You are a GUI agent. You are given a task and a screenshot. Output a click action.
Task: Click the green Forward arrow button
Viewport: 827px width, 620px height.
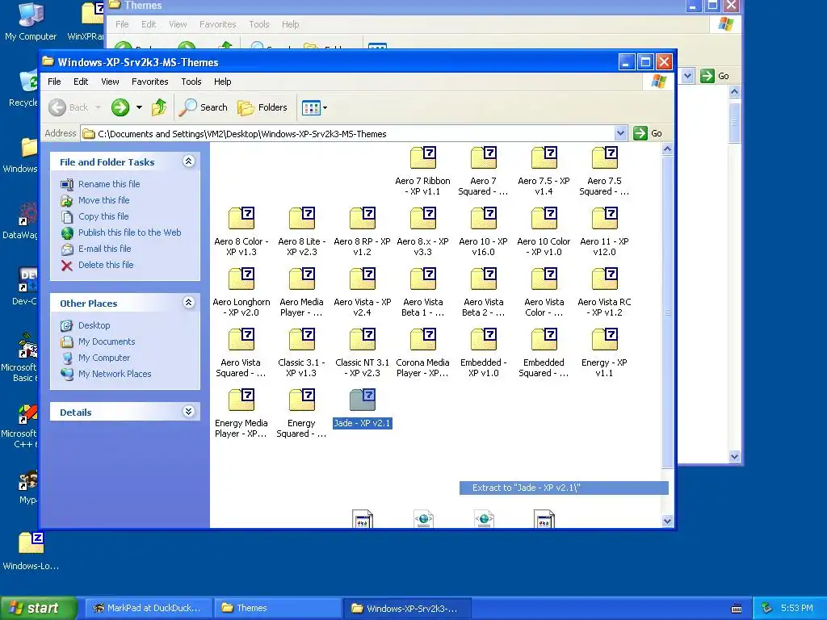point(120,107)
